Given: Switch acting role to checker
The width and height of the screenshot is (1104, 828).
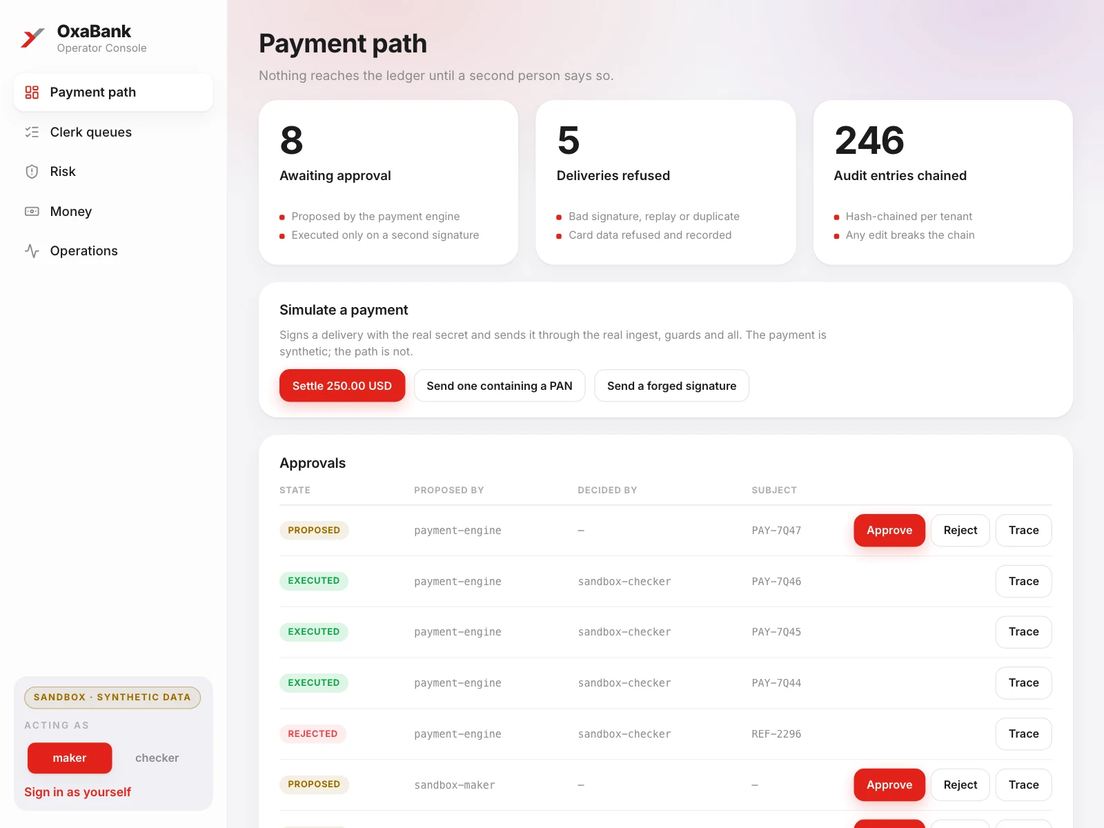Looking at the screenshot, I should [157, 758].
